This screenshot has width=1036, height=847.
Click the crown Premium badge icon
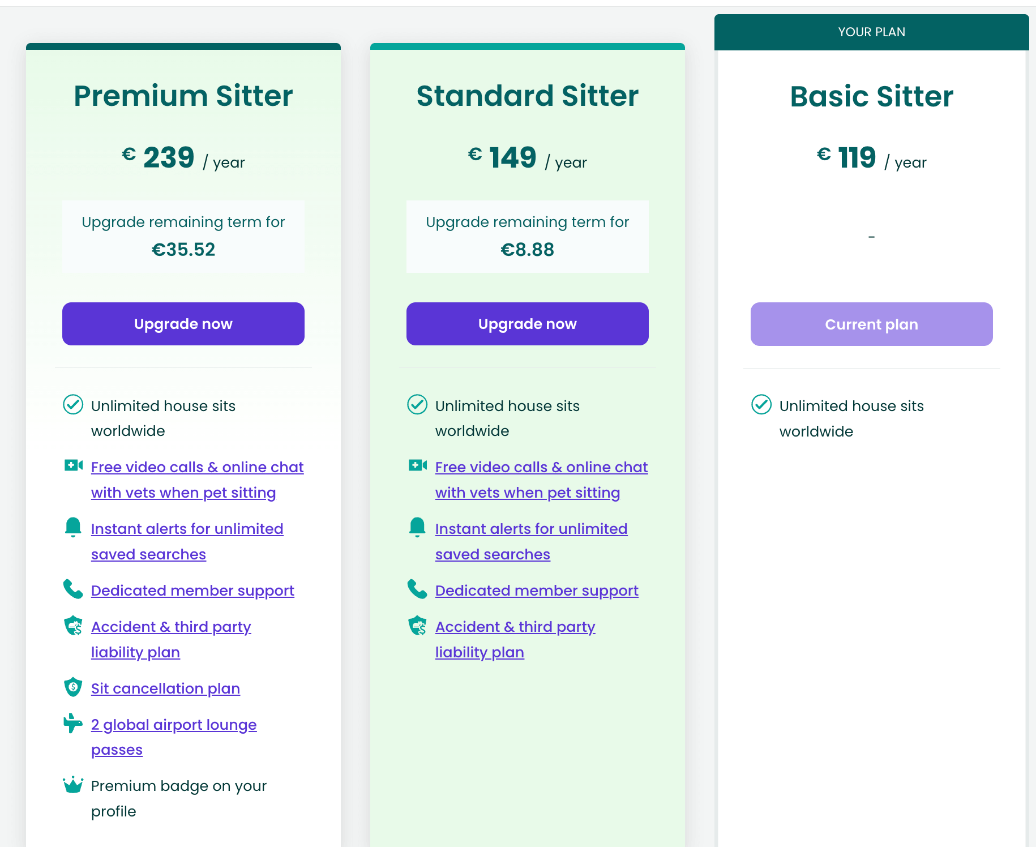pyautogui.click(x=73, y=785)
